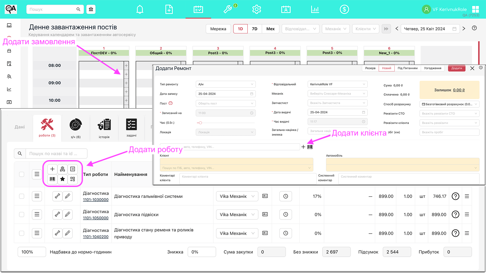Click the red Додати button
This screenshot has height=273, width=486.
(x=457, y=68)
